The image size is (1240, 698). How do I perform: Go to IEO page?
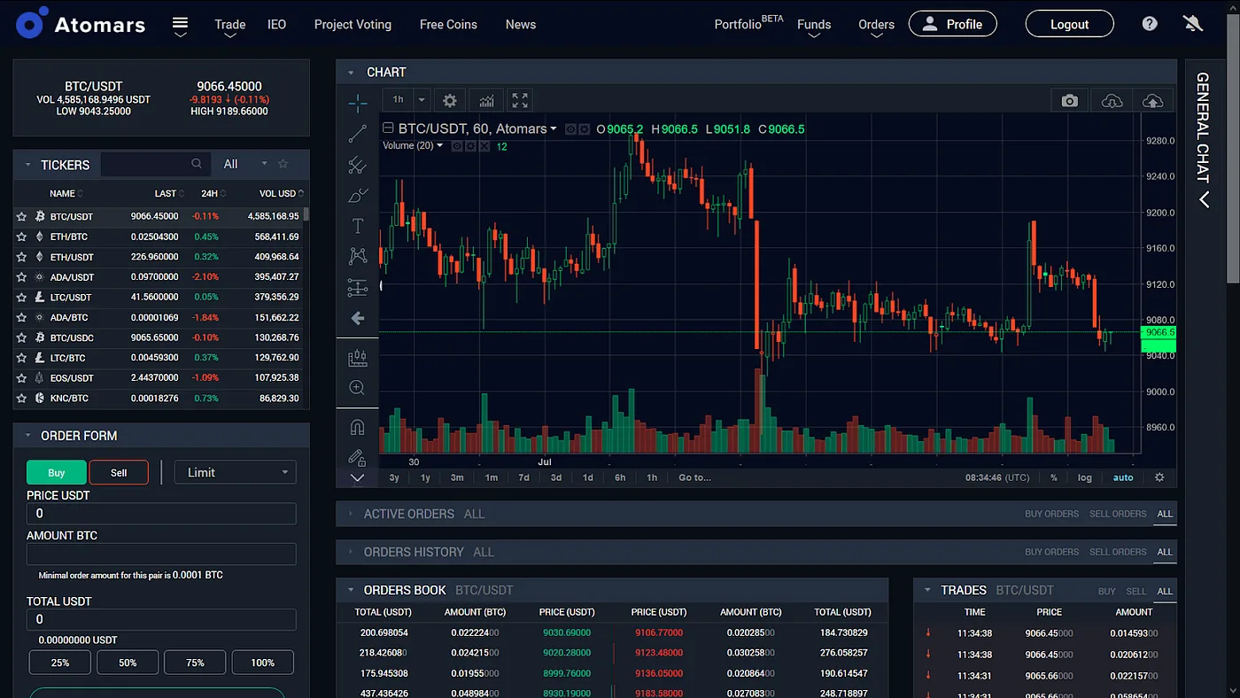point(277,25)
